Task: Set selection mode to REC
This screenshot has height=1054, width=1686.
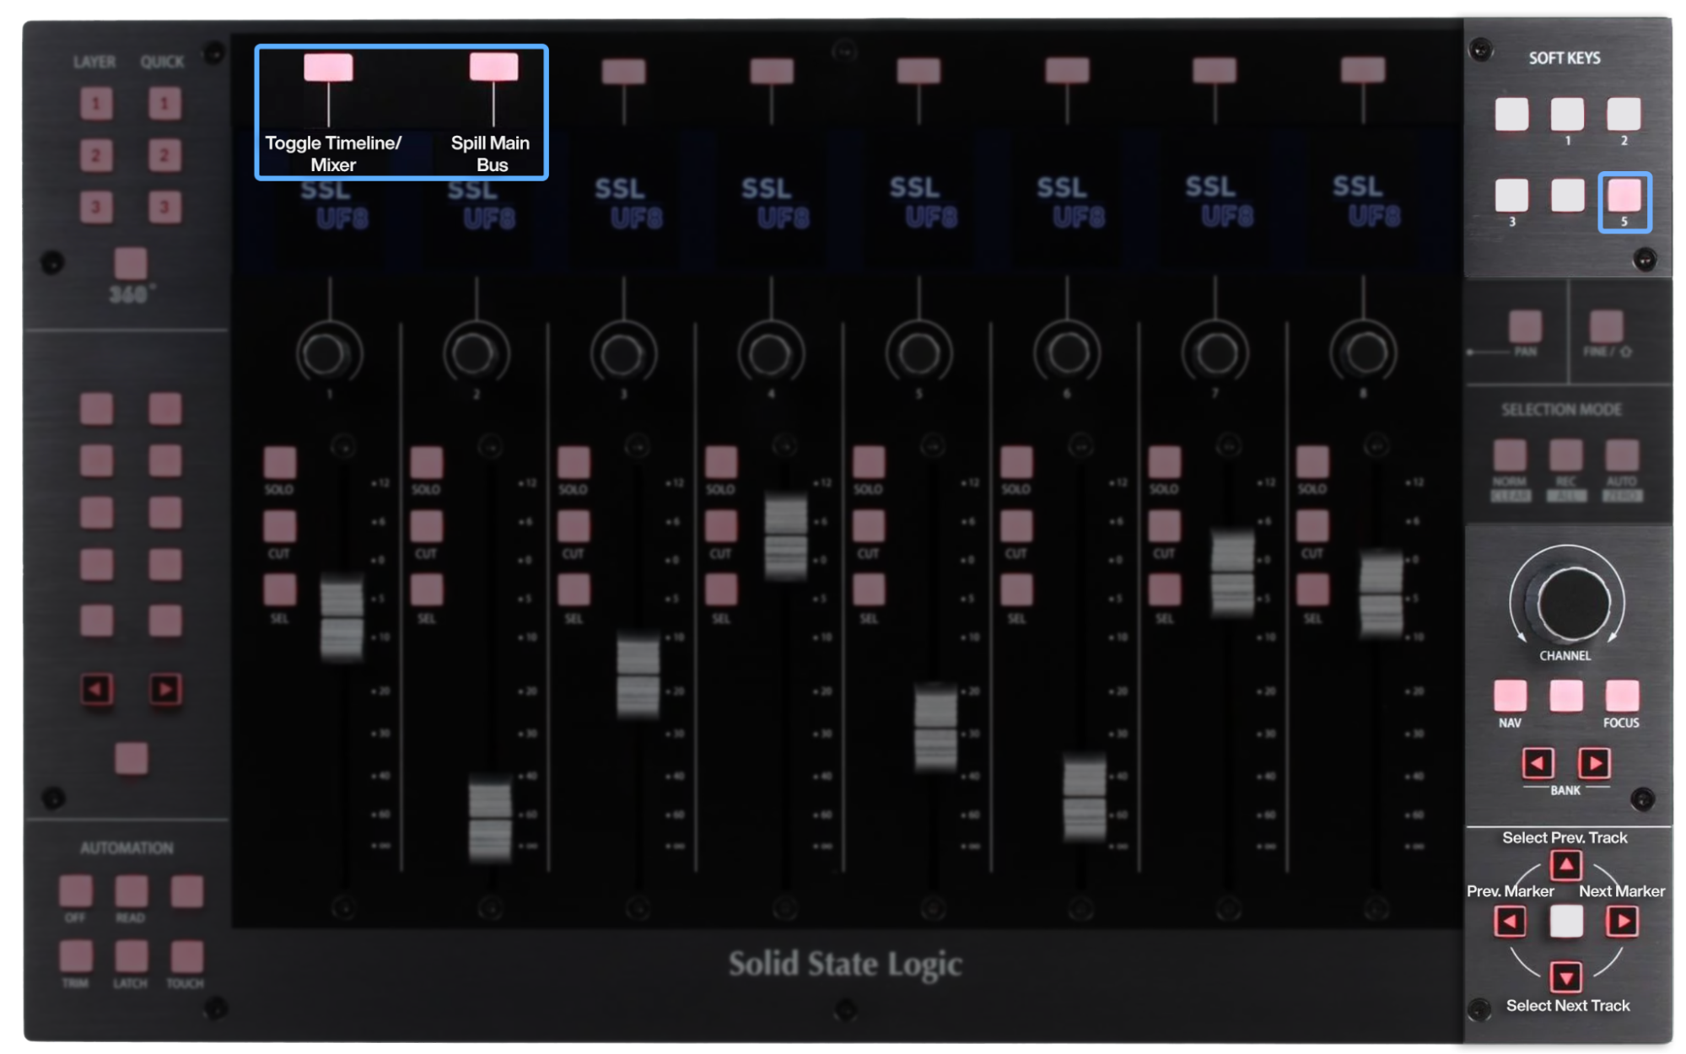Action: pyautogui.click(x=1566, y=455)
